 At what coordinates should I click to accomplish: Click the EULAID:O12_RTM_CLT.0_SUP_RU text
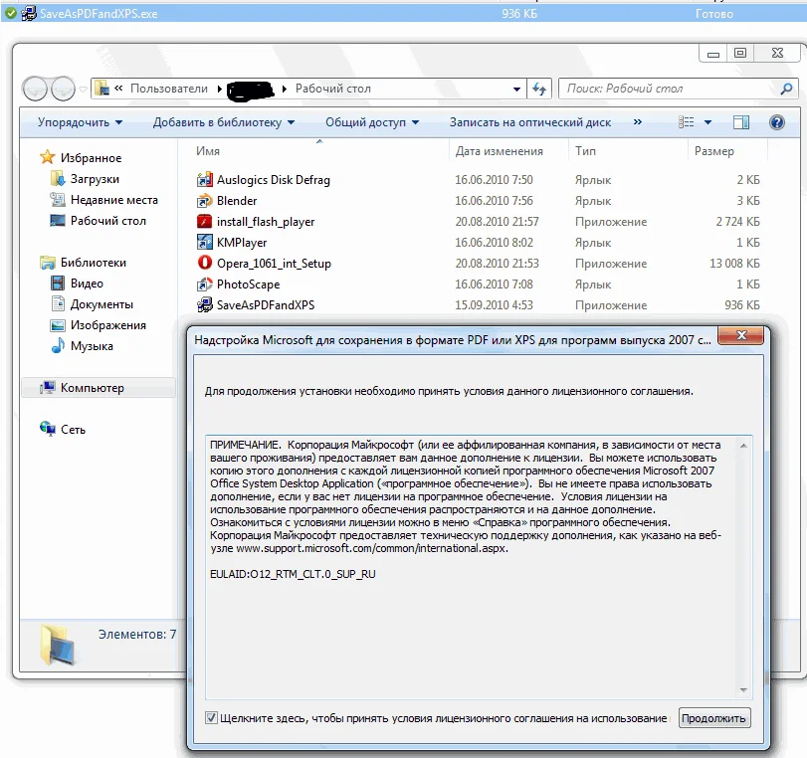293,574
